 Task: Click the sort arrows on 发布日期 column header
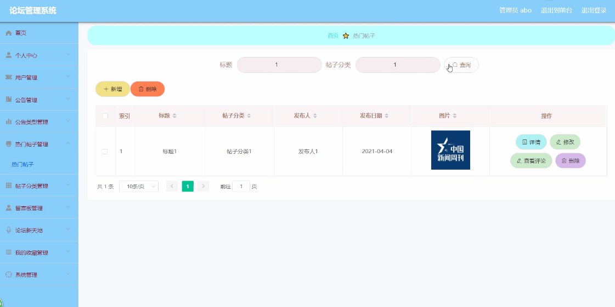coord(387,116)
